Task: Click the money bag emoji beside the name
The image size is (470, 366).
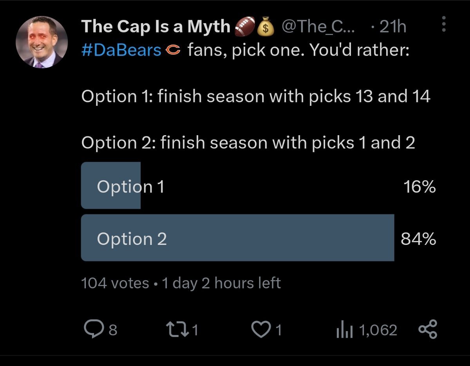Action: point(266,27)
